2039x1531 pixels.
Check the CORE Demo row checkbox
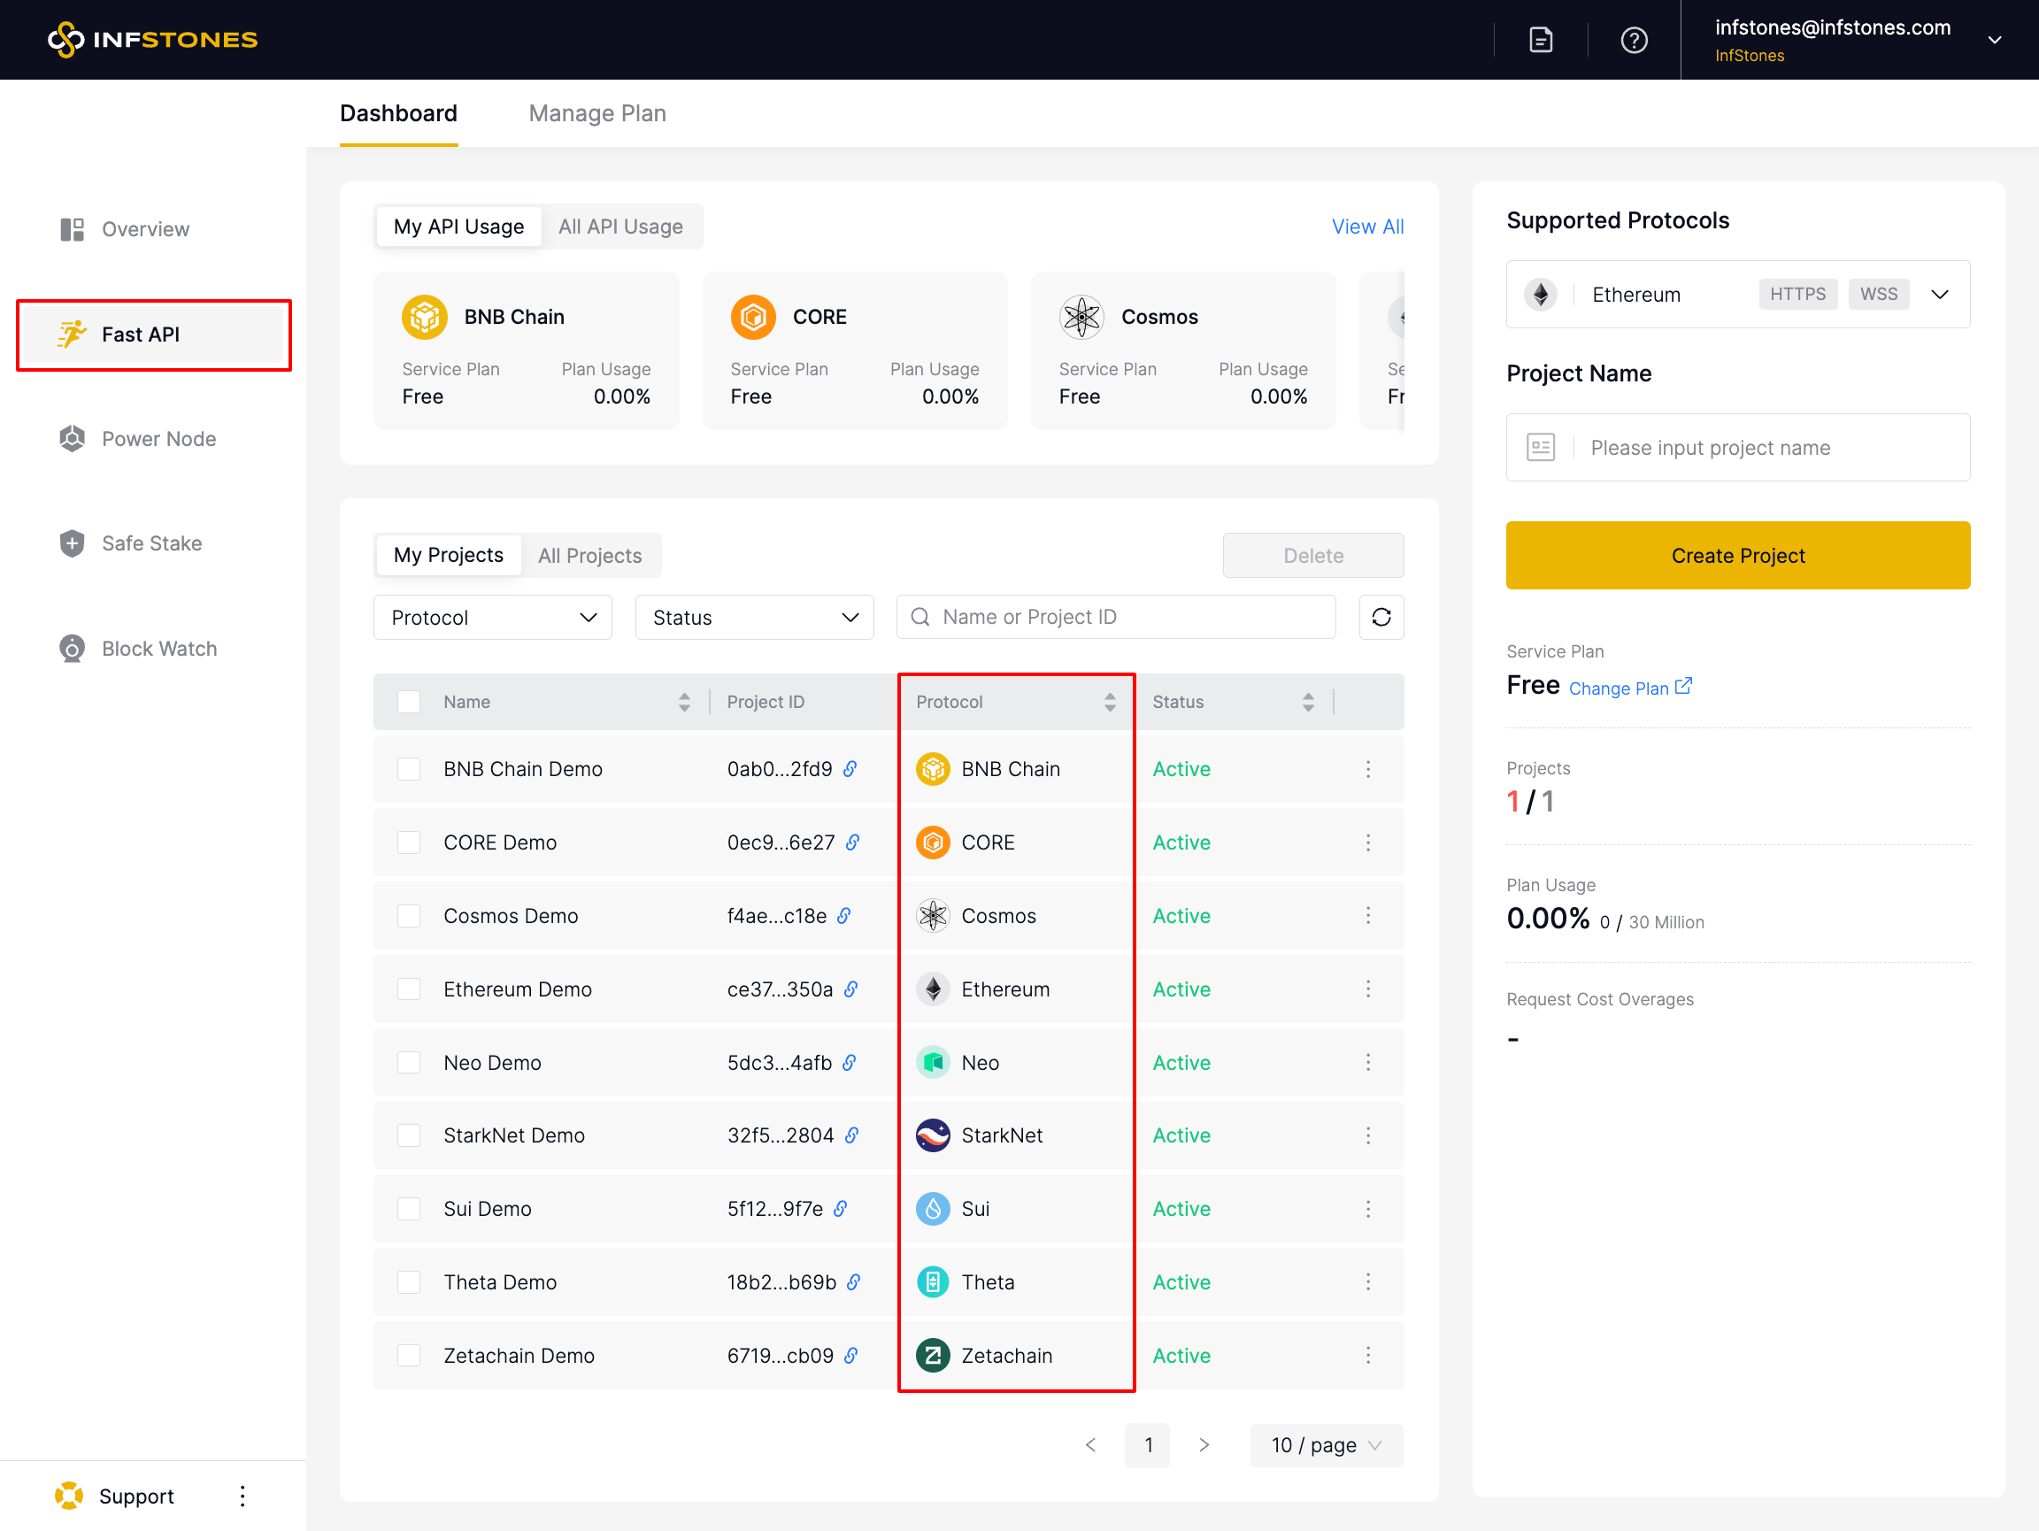click(408, 842)
